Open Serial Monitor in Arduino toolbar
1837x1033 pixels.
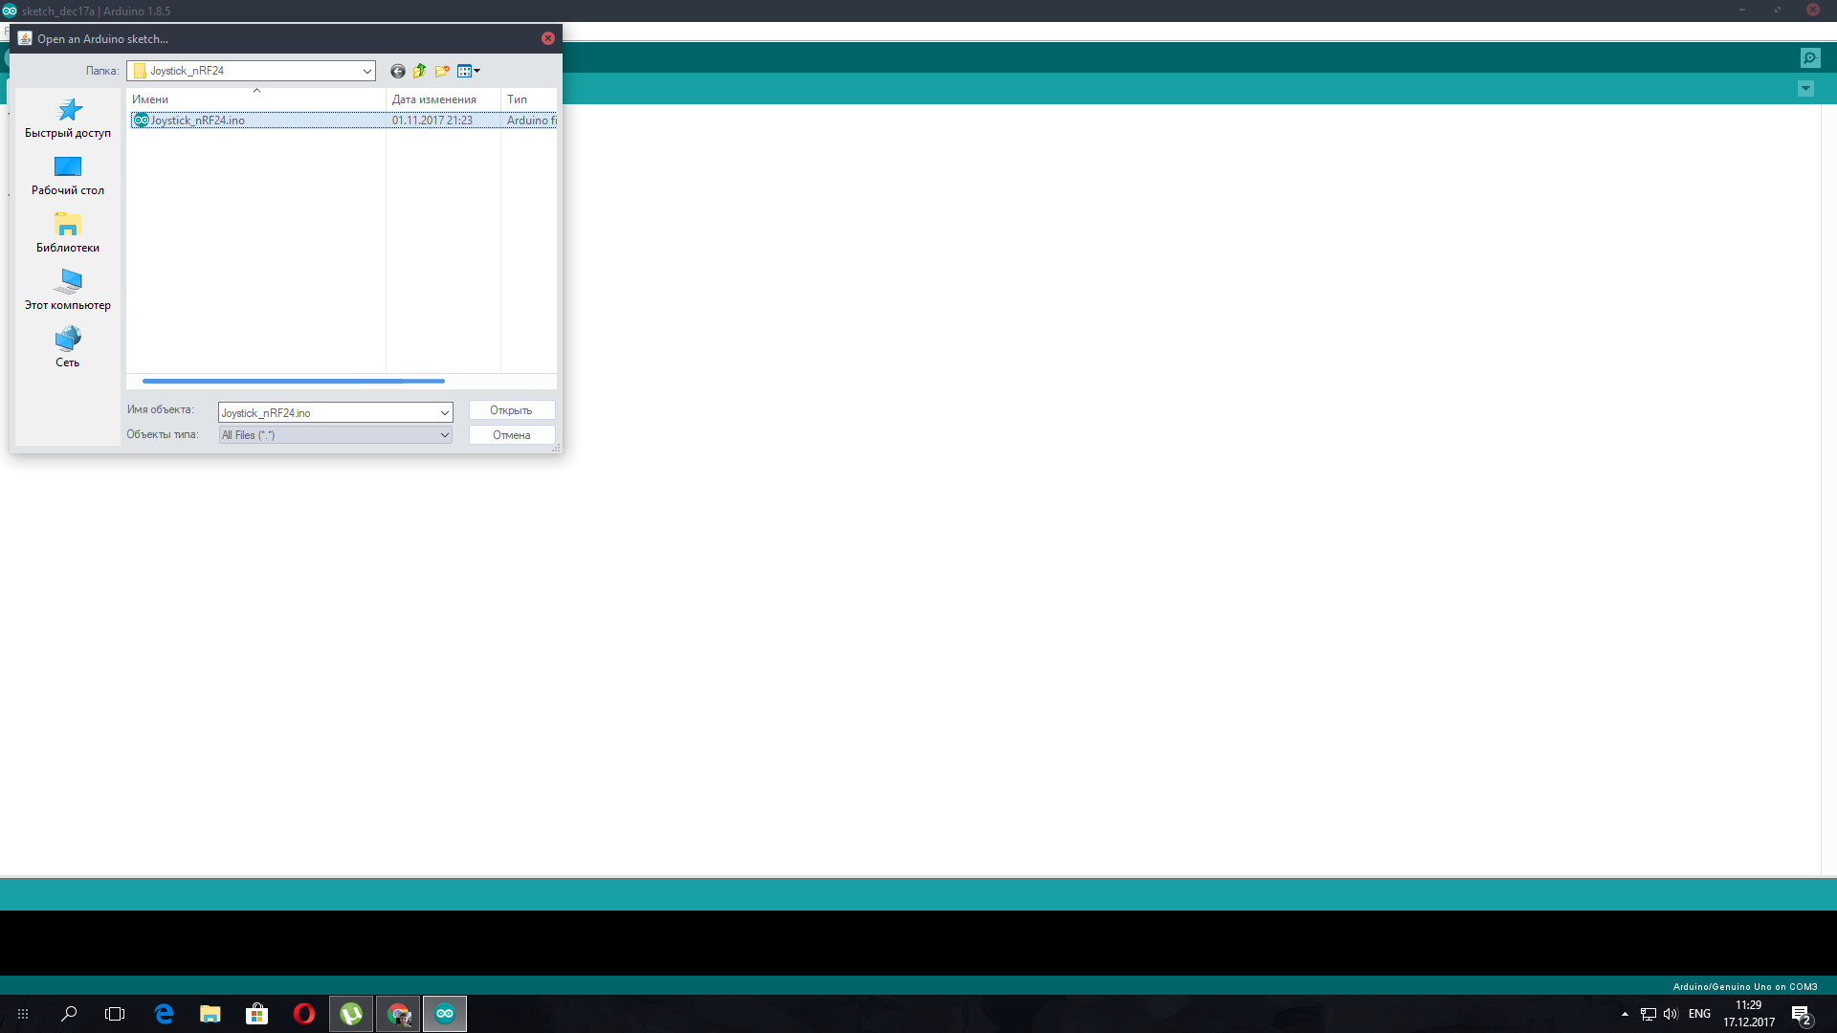(x=1810, y=58)
